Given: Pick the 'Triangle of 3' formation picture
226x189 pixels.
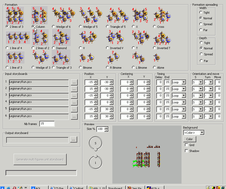Looking at the screenshot, I should 61,57.
